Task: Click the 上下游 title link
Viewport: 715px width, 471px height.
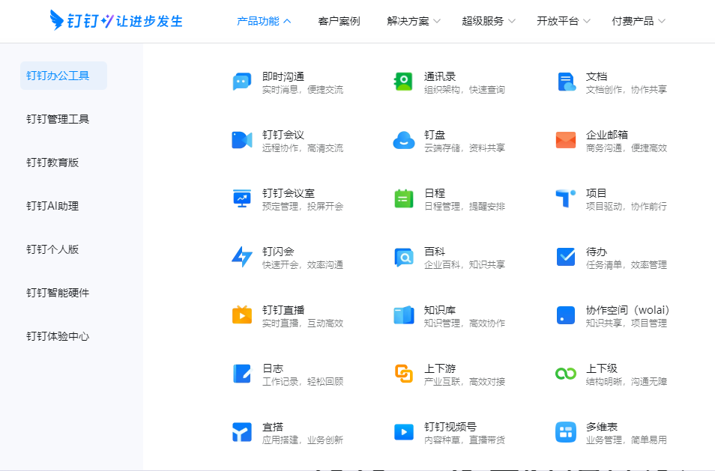Action: pyautogui.click(x=440, y=368)
